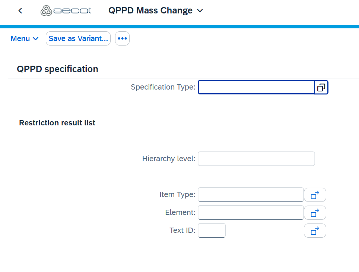Screen dimensions: 359x272
Task: Select the Element input box
Action: coord(251,213)
